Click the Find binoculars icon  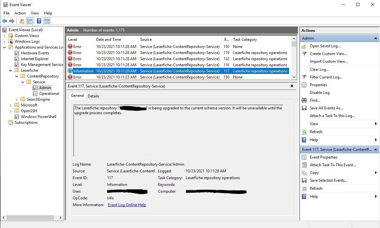click(304, 100)
